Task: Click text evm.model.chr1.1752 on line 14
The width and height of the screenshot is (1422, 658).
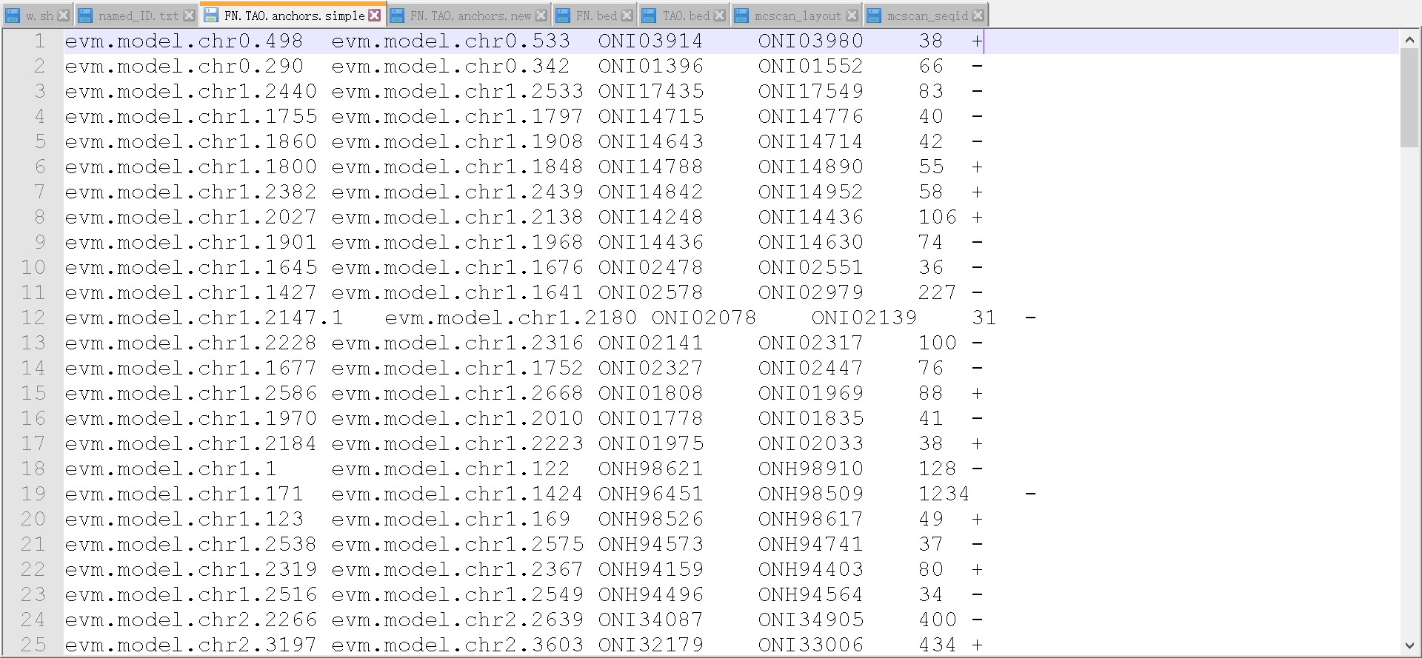Action: click(x=458, y=368)
